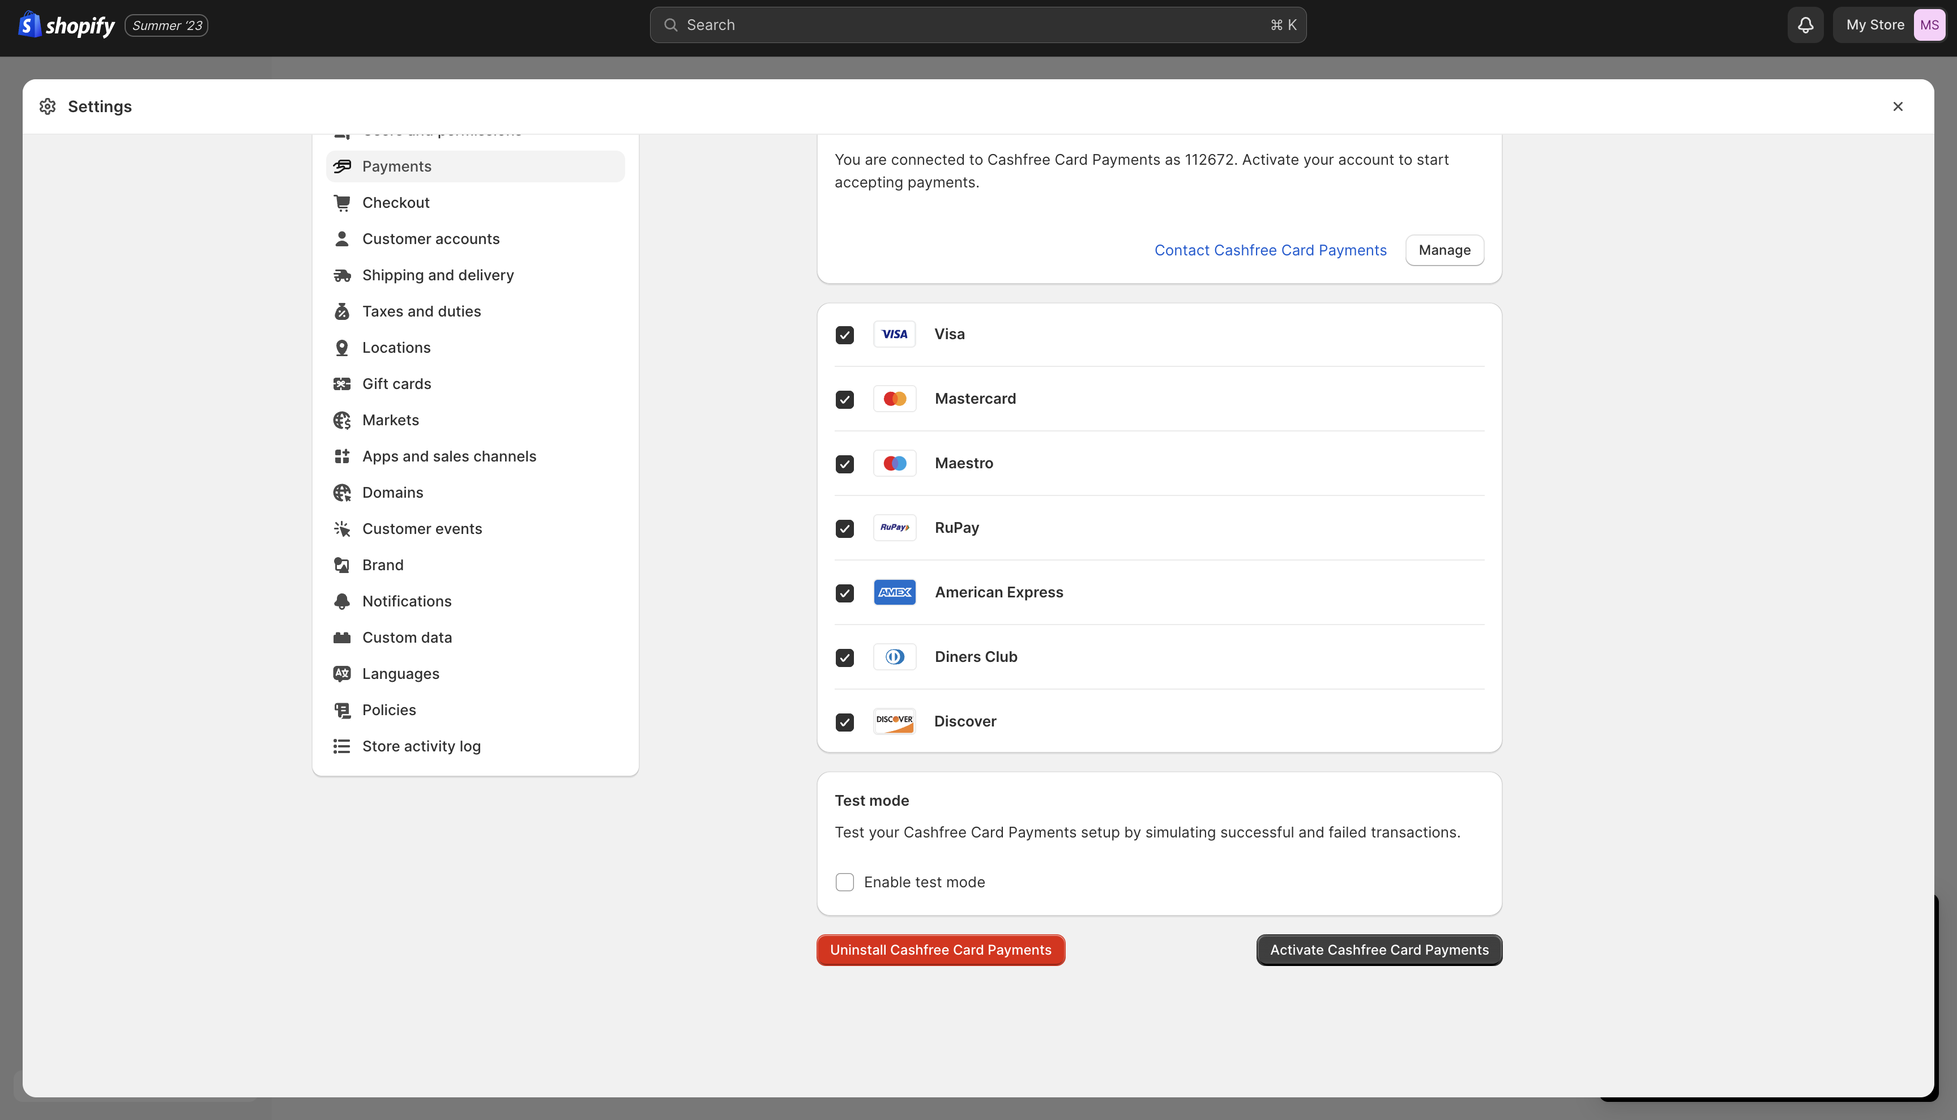1957x1120 pixels.
Task: Enable test mode checkbox
Action: point(845,882)
